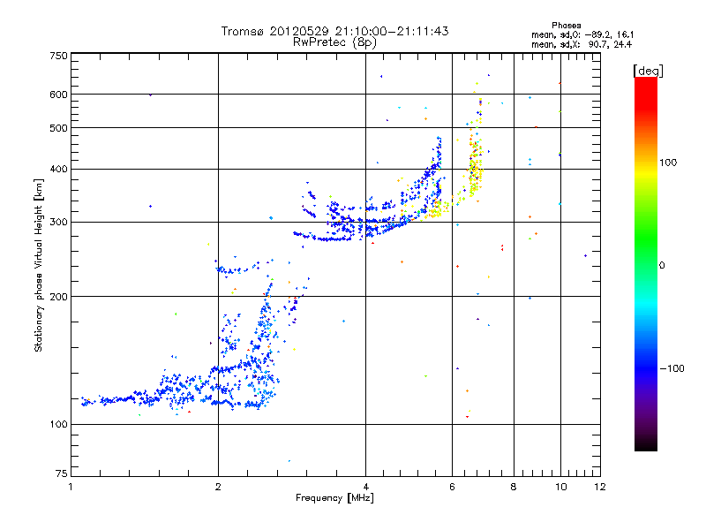
Task: Click the 'mean, sd,X: 90.7, 24.4' line
Action: (x=582, y=45)
